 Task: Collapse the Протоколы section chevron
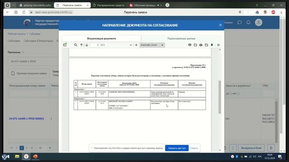[x=23, y=52]
